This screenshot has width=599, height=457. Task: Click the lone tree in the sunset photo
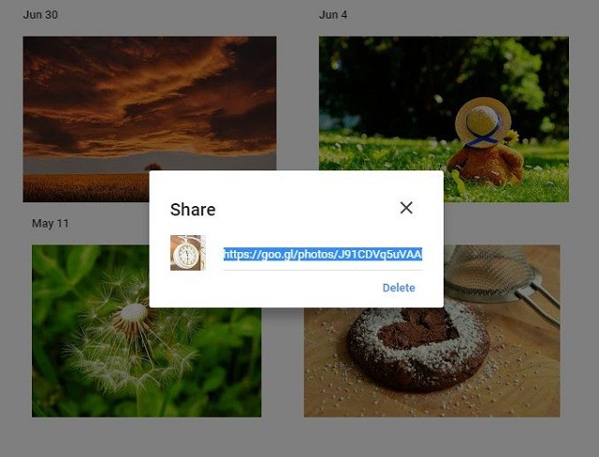point(153,167)
